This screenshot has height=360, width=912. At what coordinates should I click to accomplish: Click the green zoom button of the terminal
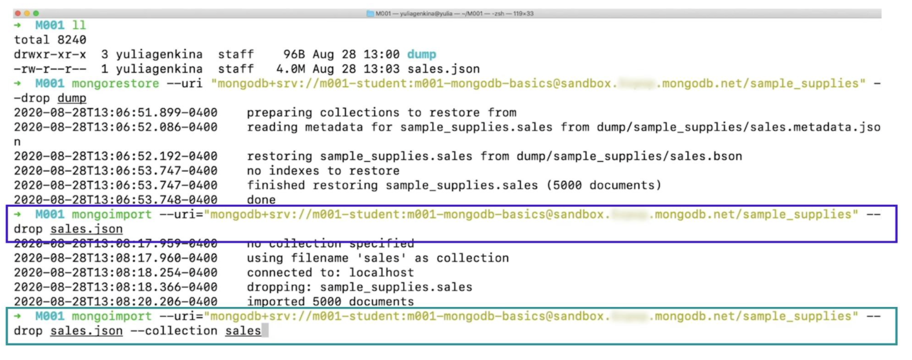(x=36, y=13)
